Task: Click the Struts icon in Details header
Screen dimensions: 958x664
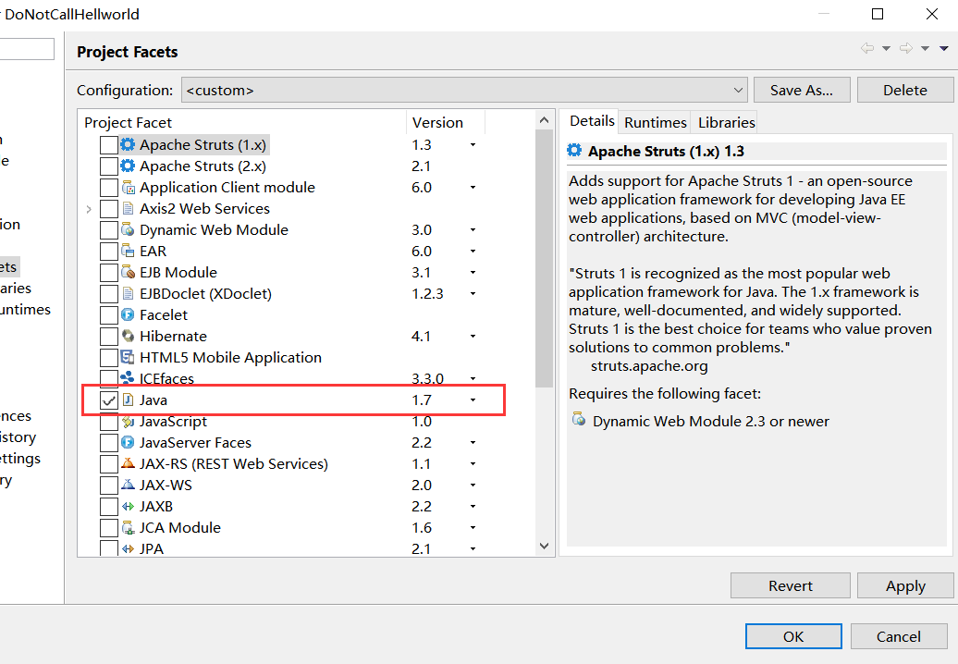Action: click(x=574, y=150)
